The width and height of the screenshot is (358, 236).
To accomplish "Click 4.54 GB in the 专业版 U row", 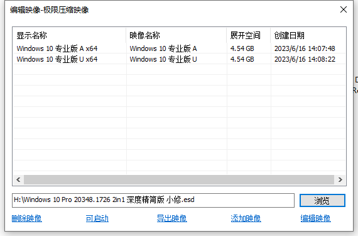I will click(242, 59).
